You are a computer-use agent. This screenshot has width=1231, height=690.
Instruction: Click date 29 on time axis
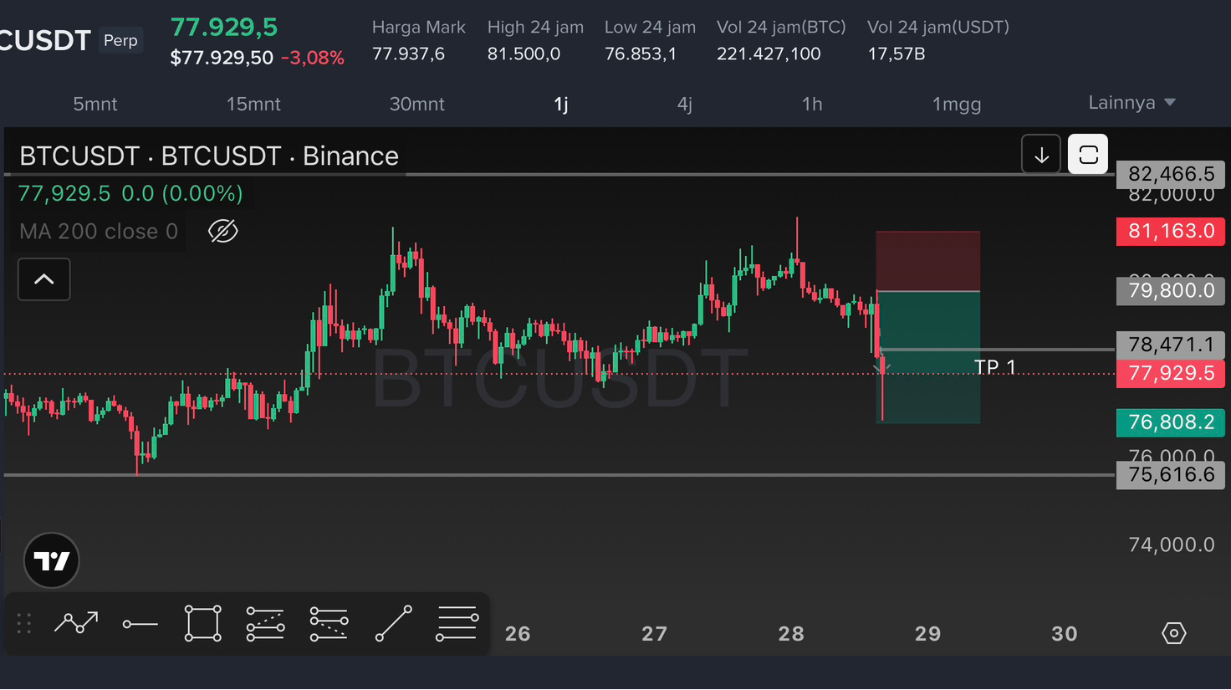pos(928,634)
